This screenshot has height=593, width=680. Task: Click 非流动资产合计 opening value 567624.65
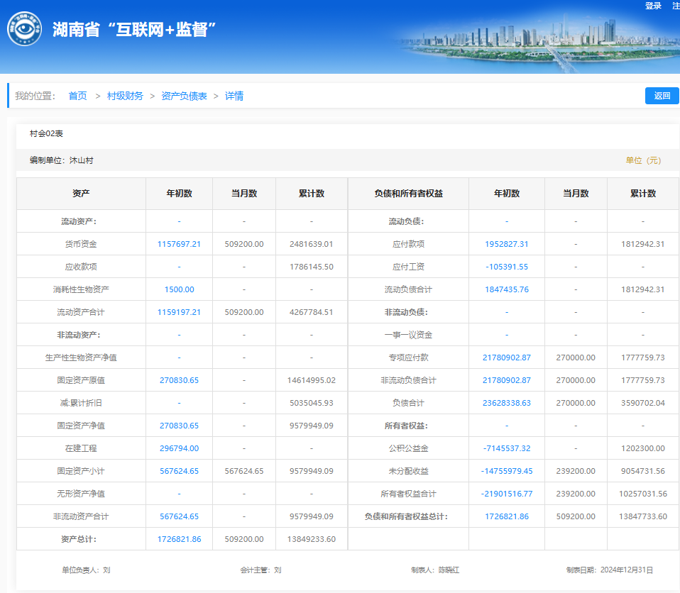pos(179,516)
